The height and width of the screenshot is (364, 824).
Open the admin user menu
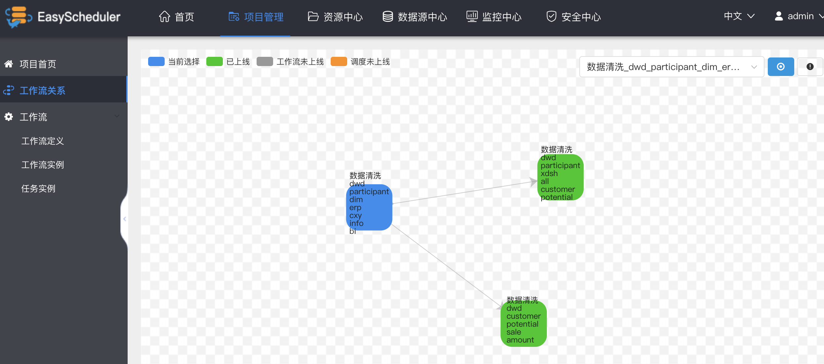(x=799, y=16)
